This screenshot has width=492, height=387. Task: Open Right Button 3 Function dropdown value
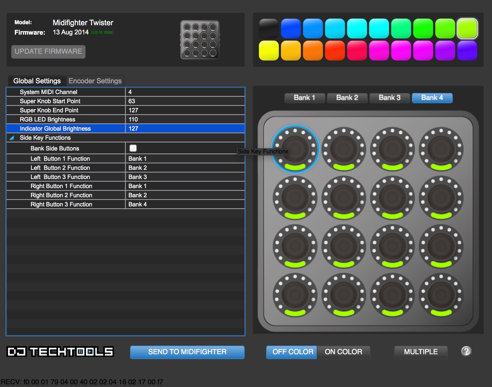(x=185, y=204)
